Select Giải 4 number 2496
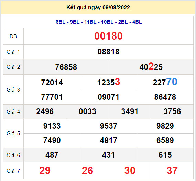 (x=45, y=111)
